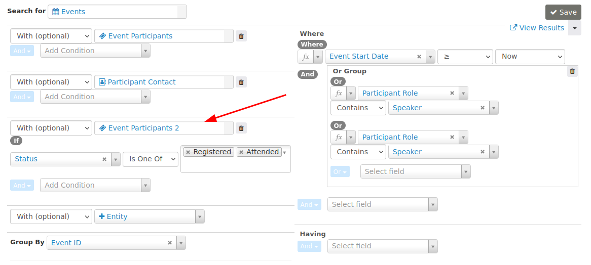Click the Save button
Viewport: 591px width, 265px height.
click(x=563, y=12)
